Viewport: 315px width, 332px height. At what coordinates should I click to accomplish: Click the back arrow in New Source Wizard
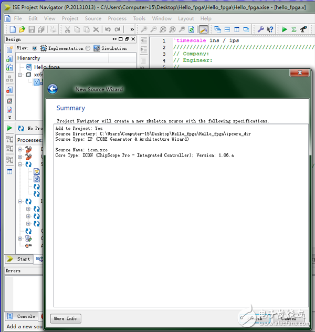[x=52, y=89]
